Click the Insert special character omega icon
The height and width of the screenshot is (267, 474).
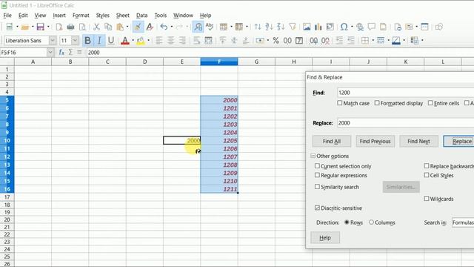tap(344, 27)
